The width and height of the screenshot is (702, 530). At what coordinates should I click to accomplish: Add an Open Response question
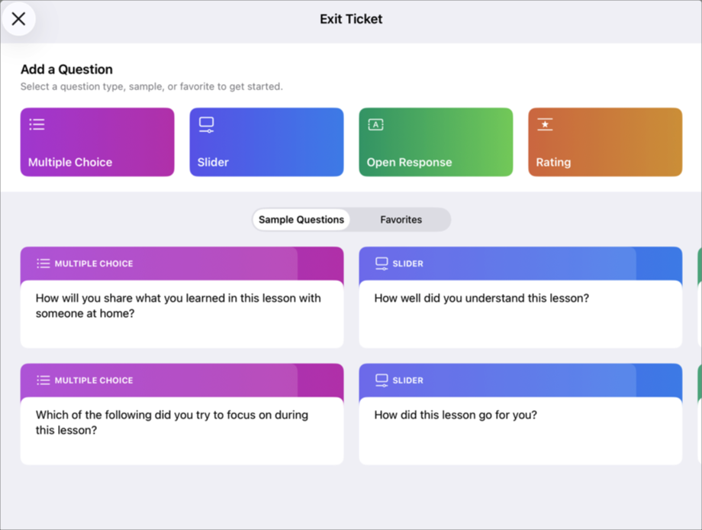coord(436,142)
